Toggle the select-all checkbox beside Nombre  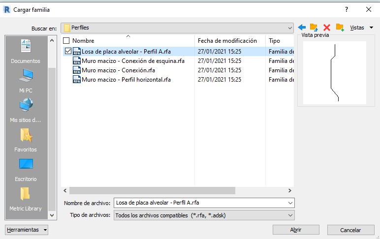coord(66,41)
